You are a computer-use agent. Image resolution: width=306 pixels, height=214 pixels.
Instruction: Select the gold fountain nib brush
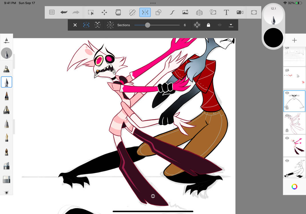(7, 138)
